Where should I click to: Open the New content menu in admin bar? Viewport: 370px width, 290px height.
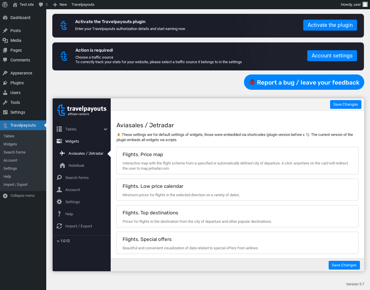tap(60, 5)
